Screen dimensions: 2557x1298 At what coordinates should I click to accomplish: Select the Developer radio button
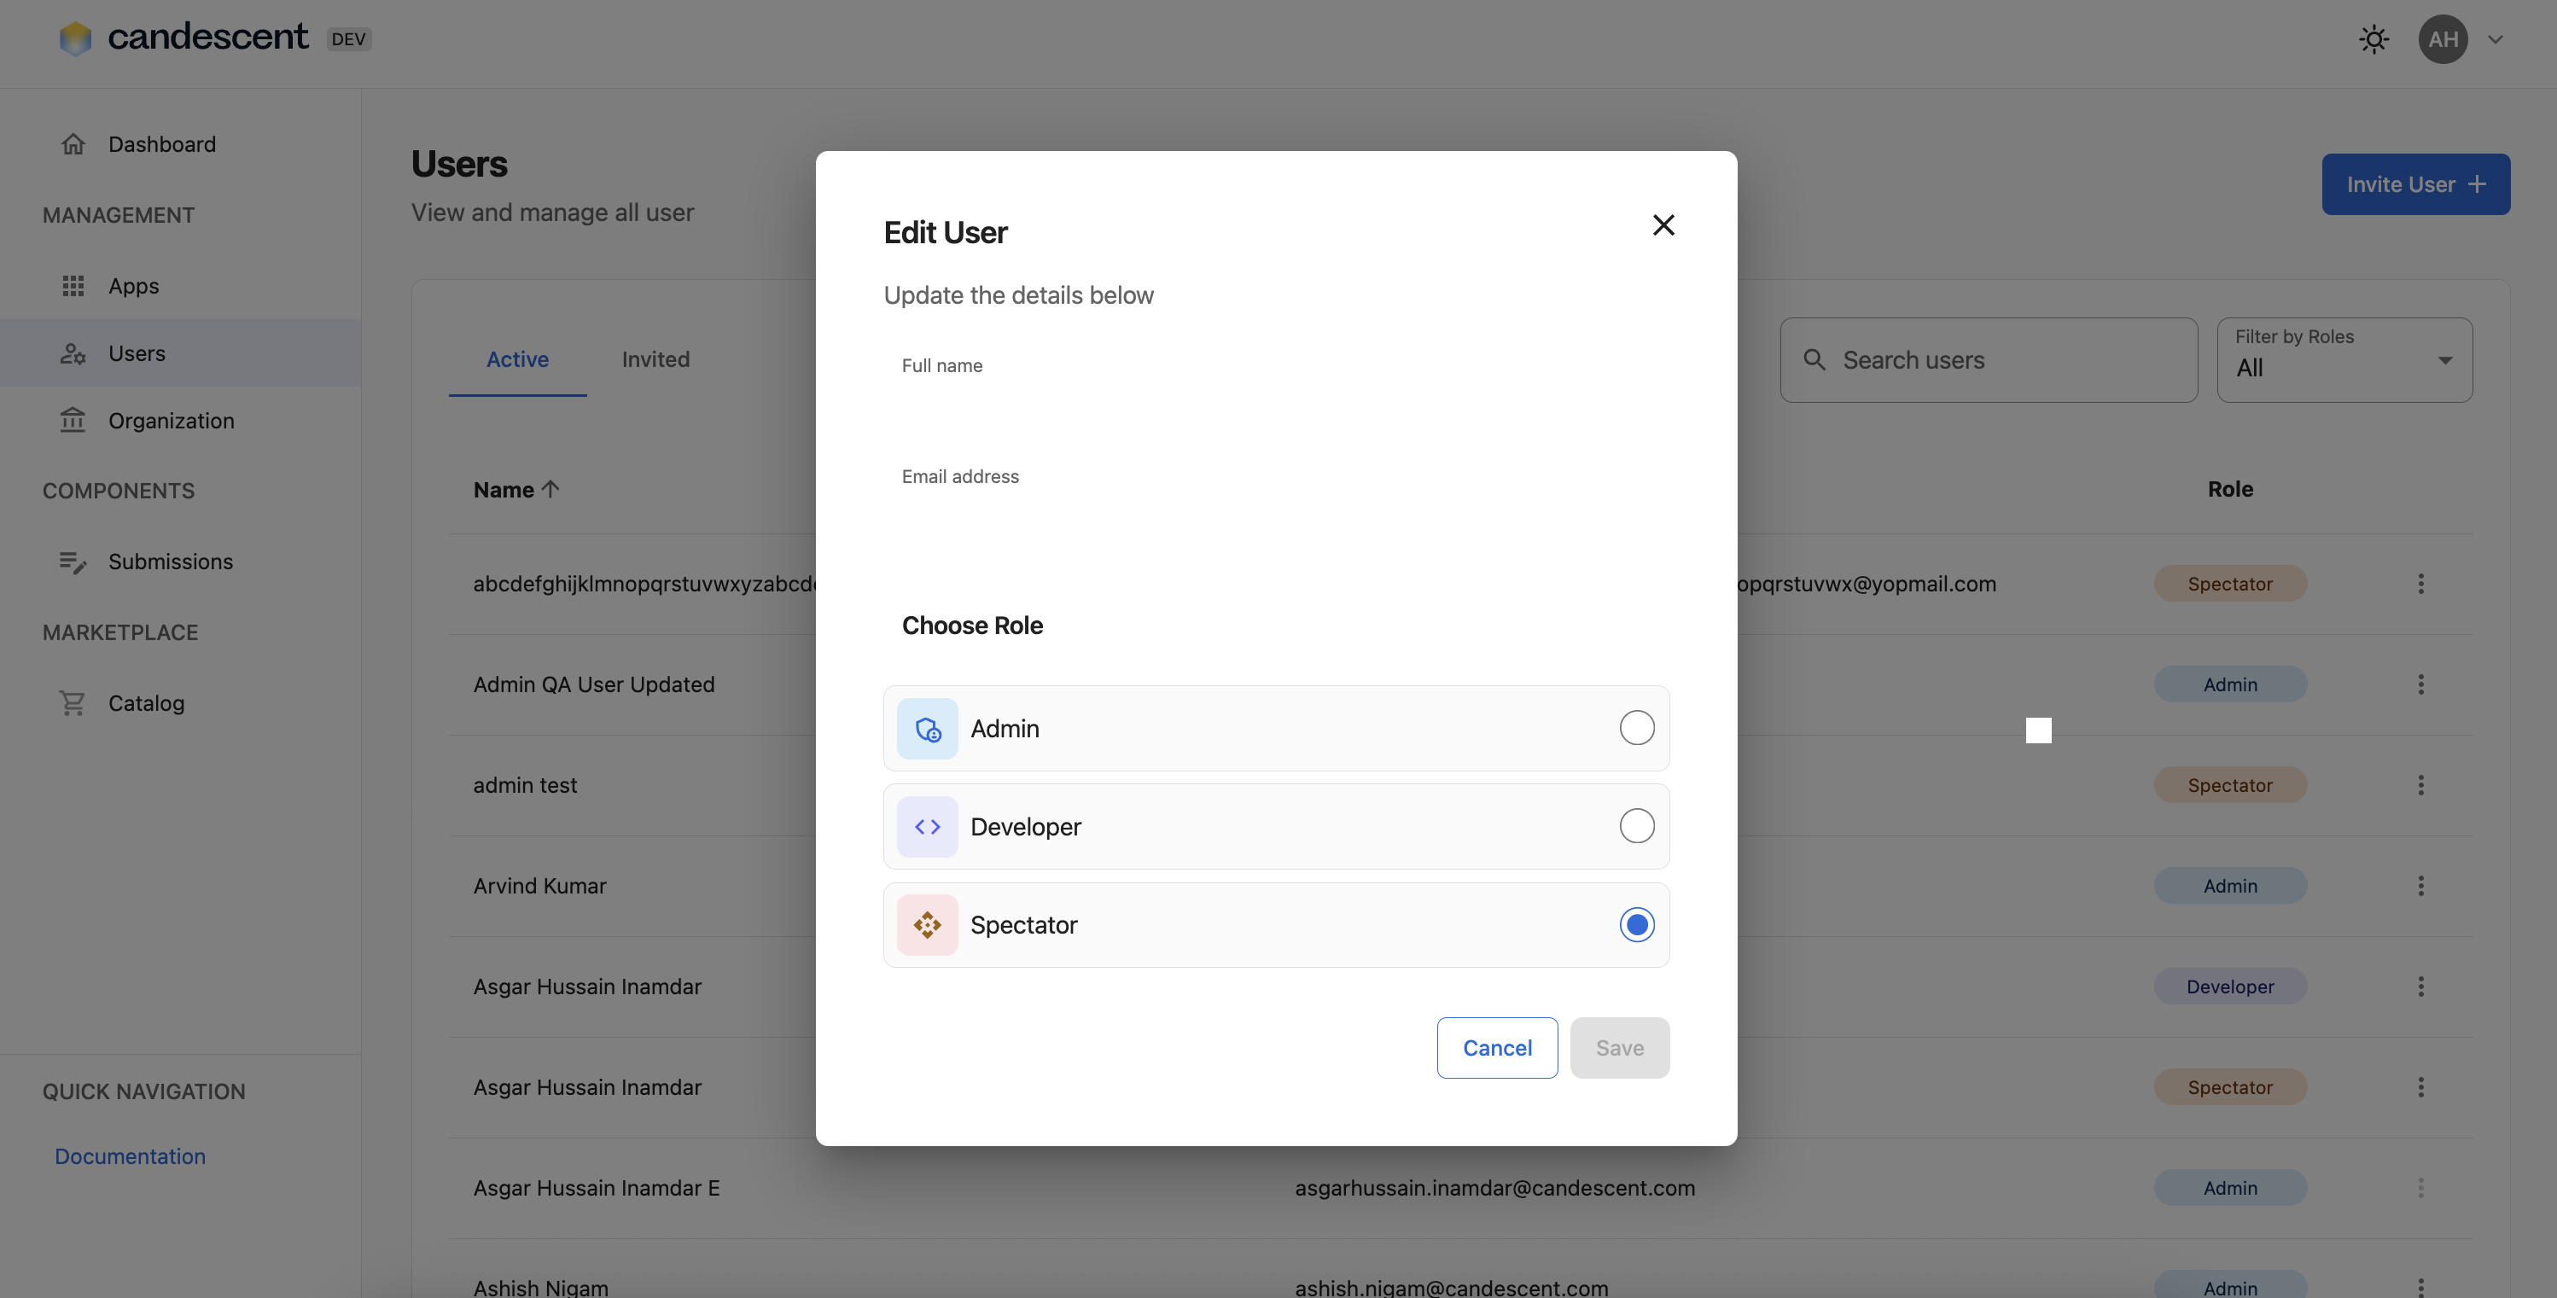(x=1636, y=825)
